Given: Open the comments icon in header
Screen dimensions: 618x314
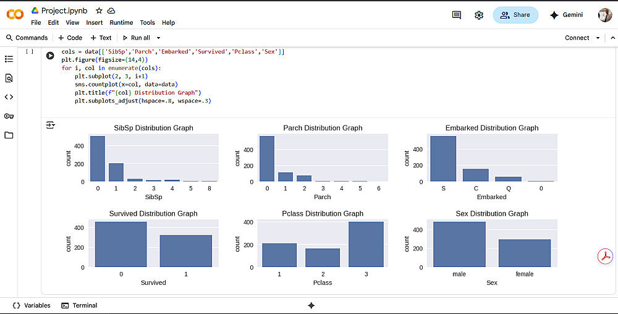Looking at the screenshot, I should 457,15.
